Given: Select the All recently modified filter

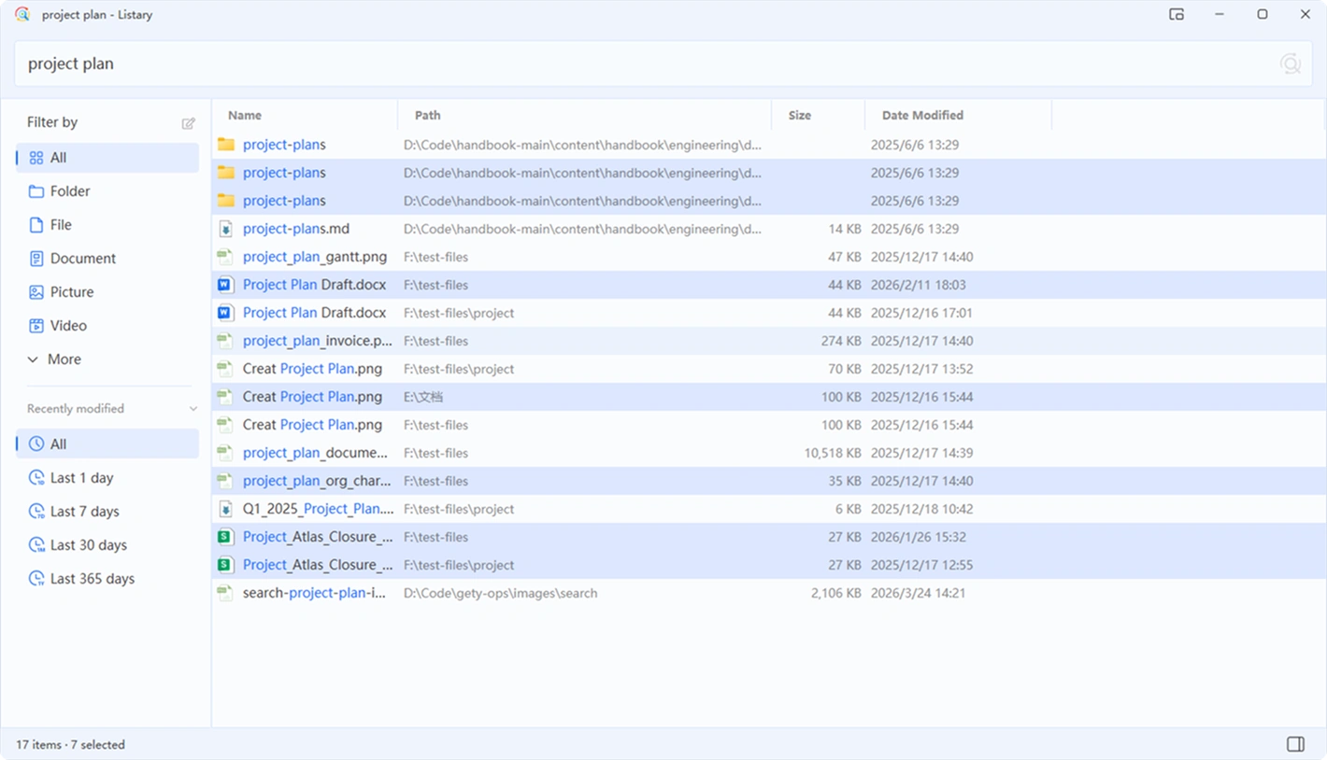Looking at the screenshot, I should click(x=107, y=444).
